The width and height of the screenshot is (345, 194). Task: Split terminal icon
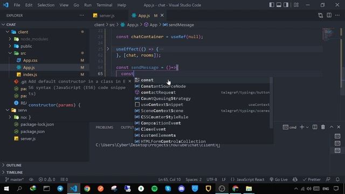click(315, 127)
